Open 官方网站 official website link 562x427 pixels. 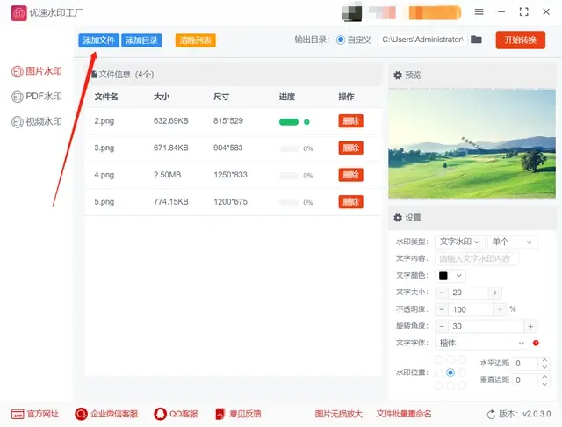35,414
